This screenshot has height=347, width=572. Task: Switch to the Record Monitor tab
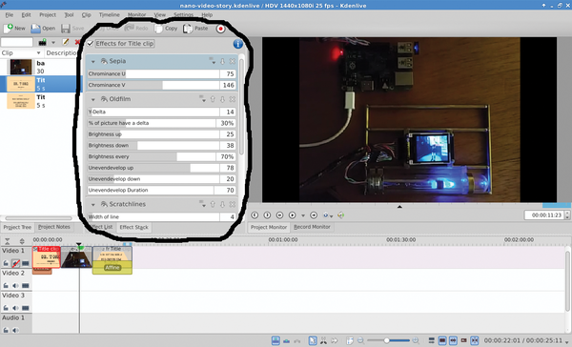click(312, 227)
